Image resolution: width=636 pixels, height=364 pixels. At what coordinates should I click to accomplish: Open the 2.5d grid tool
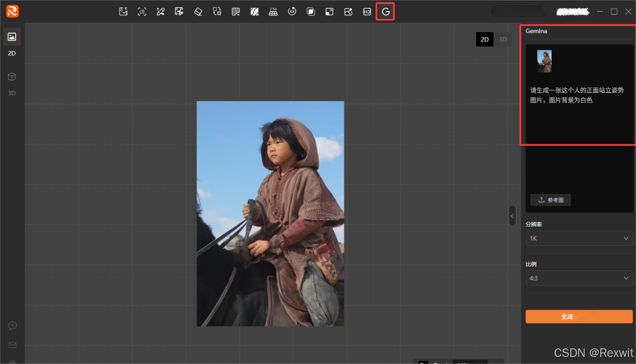coord(273,12)
